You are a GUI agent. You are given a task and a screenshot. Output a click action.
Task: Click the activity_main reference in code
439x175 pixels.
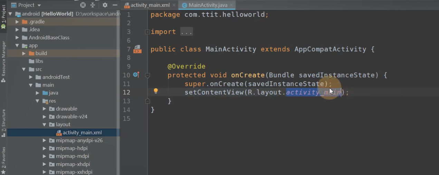(x=313, y=92)
